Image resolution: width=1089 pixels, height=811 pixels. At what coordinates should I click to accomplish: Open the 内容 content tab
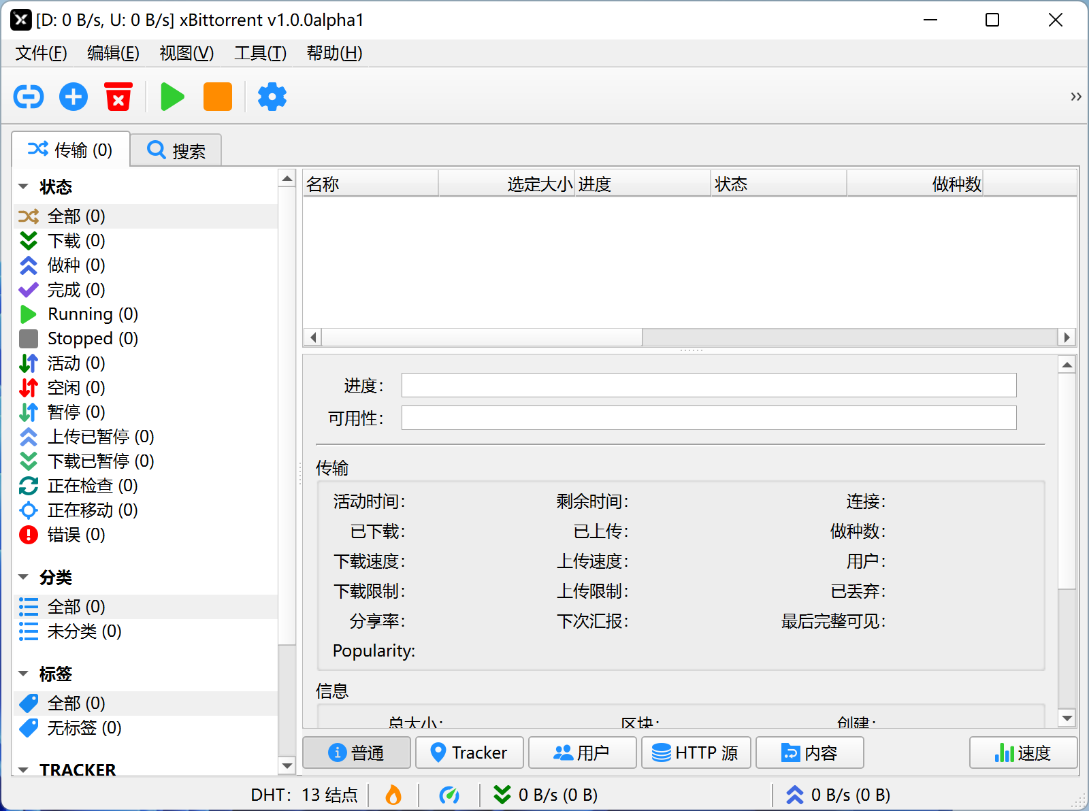tap(810, 752)
